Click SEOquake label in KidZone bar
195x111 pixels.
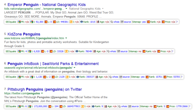11,51
